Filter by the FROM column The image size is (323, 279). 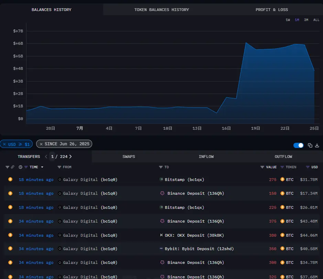click(59, 167)
